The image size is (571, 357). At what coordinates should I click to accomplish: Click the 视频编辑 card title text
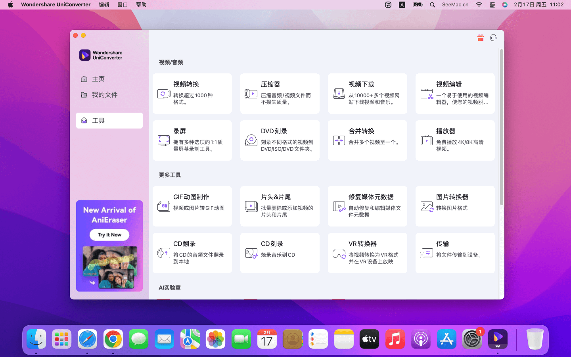449,84
